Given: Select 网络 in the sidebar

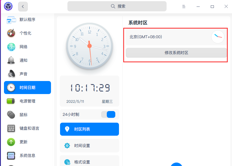Looking at the screenshot, I should 27,47.
